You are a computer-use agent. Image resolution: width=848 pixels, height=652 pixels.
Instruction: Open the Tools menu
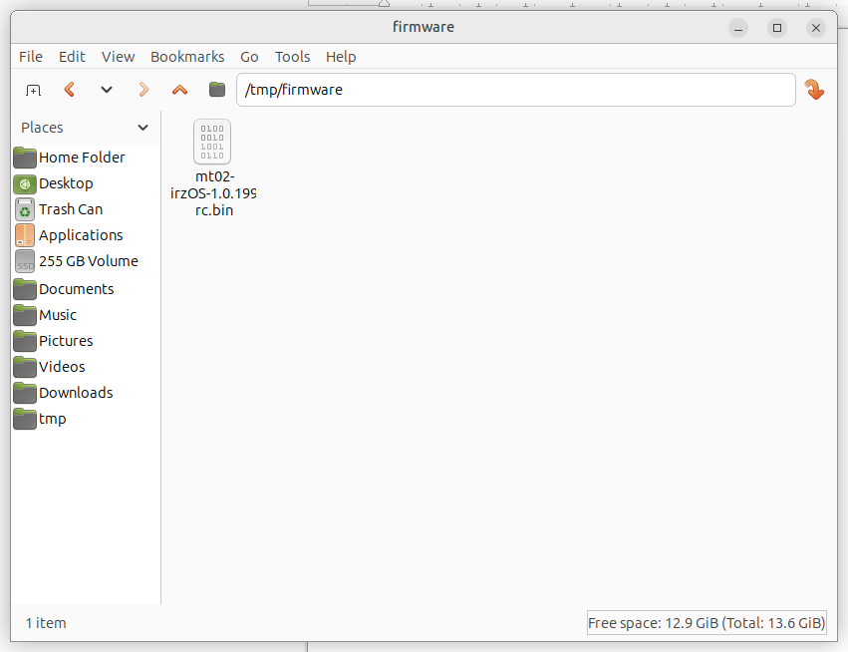[292, 57]
